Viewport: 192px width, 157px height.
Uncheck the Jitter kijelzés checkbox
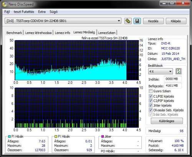(151, 105)
